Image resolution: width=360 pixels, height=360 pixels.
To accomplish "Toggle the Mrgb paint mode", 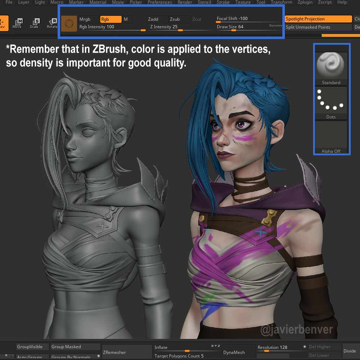I will coord(89,19).
